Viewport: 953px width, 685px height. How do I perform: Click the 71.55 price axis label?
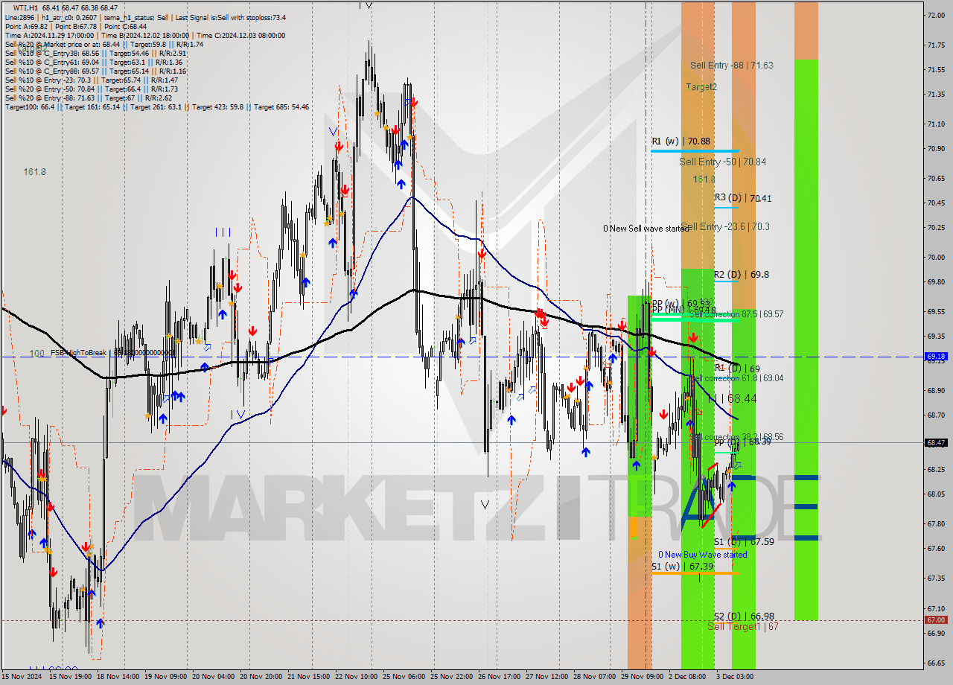[x=936, y=70]
